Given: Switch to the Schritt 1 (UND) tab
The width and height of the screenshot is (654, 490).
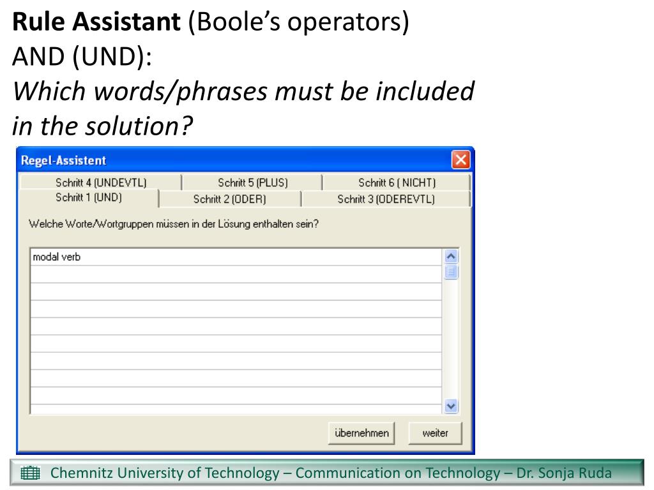Looking at the screenshot, I should pos(88,198).
